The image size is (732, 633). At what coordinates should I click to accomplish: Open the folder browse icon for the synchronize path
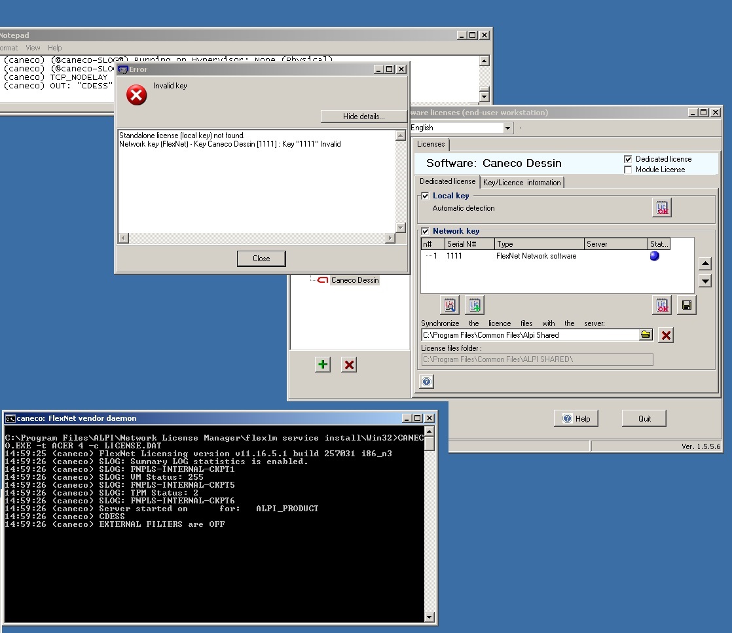coord(646,335)
